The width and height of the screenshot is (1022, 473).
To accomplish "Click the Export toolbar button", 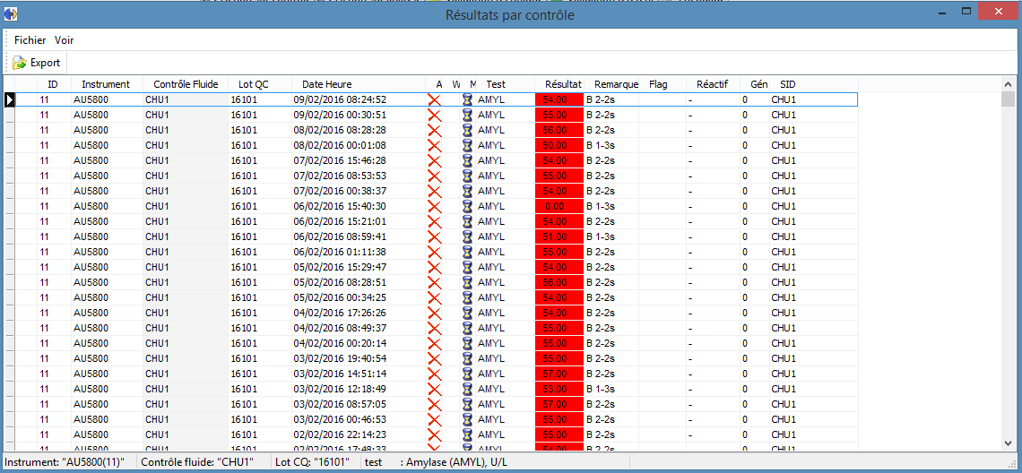I will pos(37,63).
